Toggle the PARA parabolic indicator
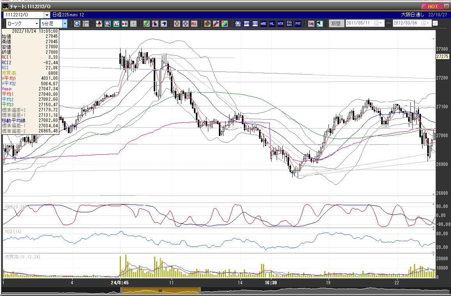Image resolution: width=451 pixels, height=296 pixels. (x=289, y=23)
